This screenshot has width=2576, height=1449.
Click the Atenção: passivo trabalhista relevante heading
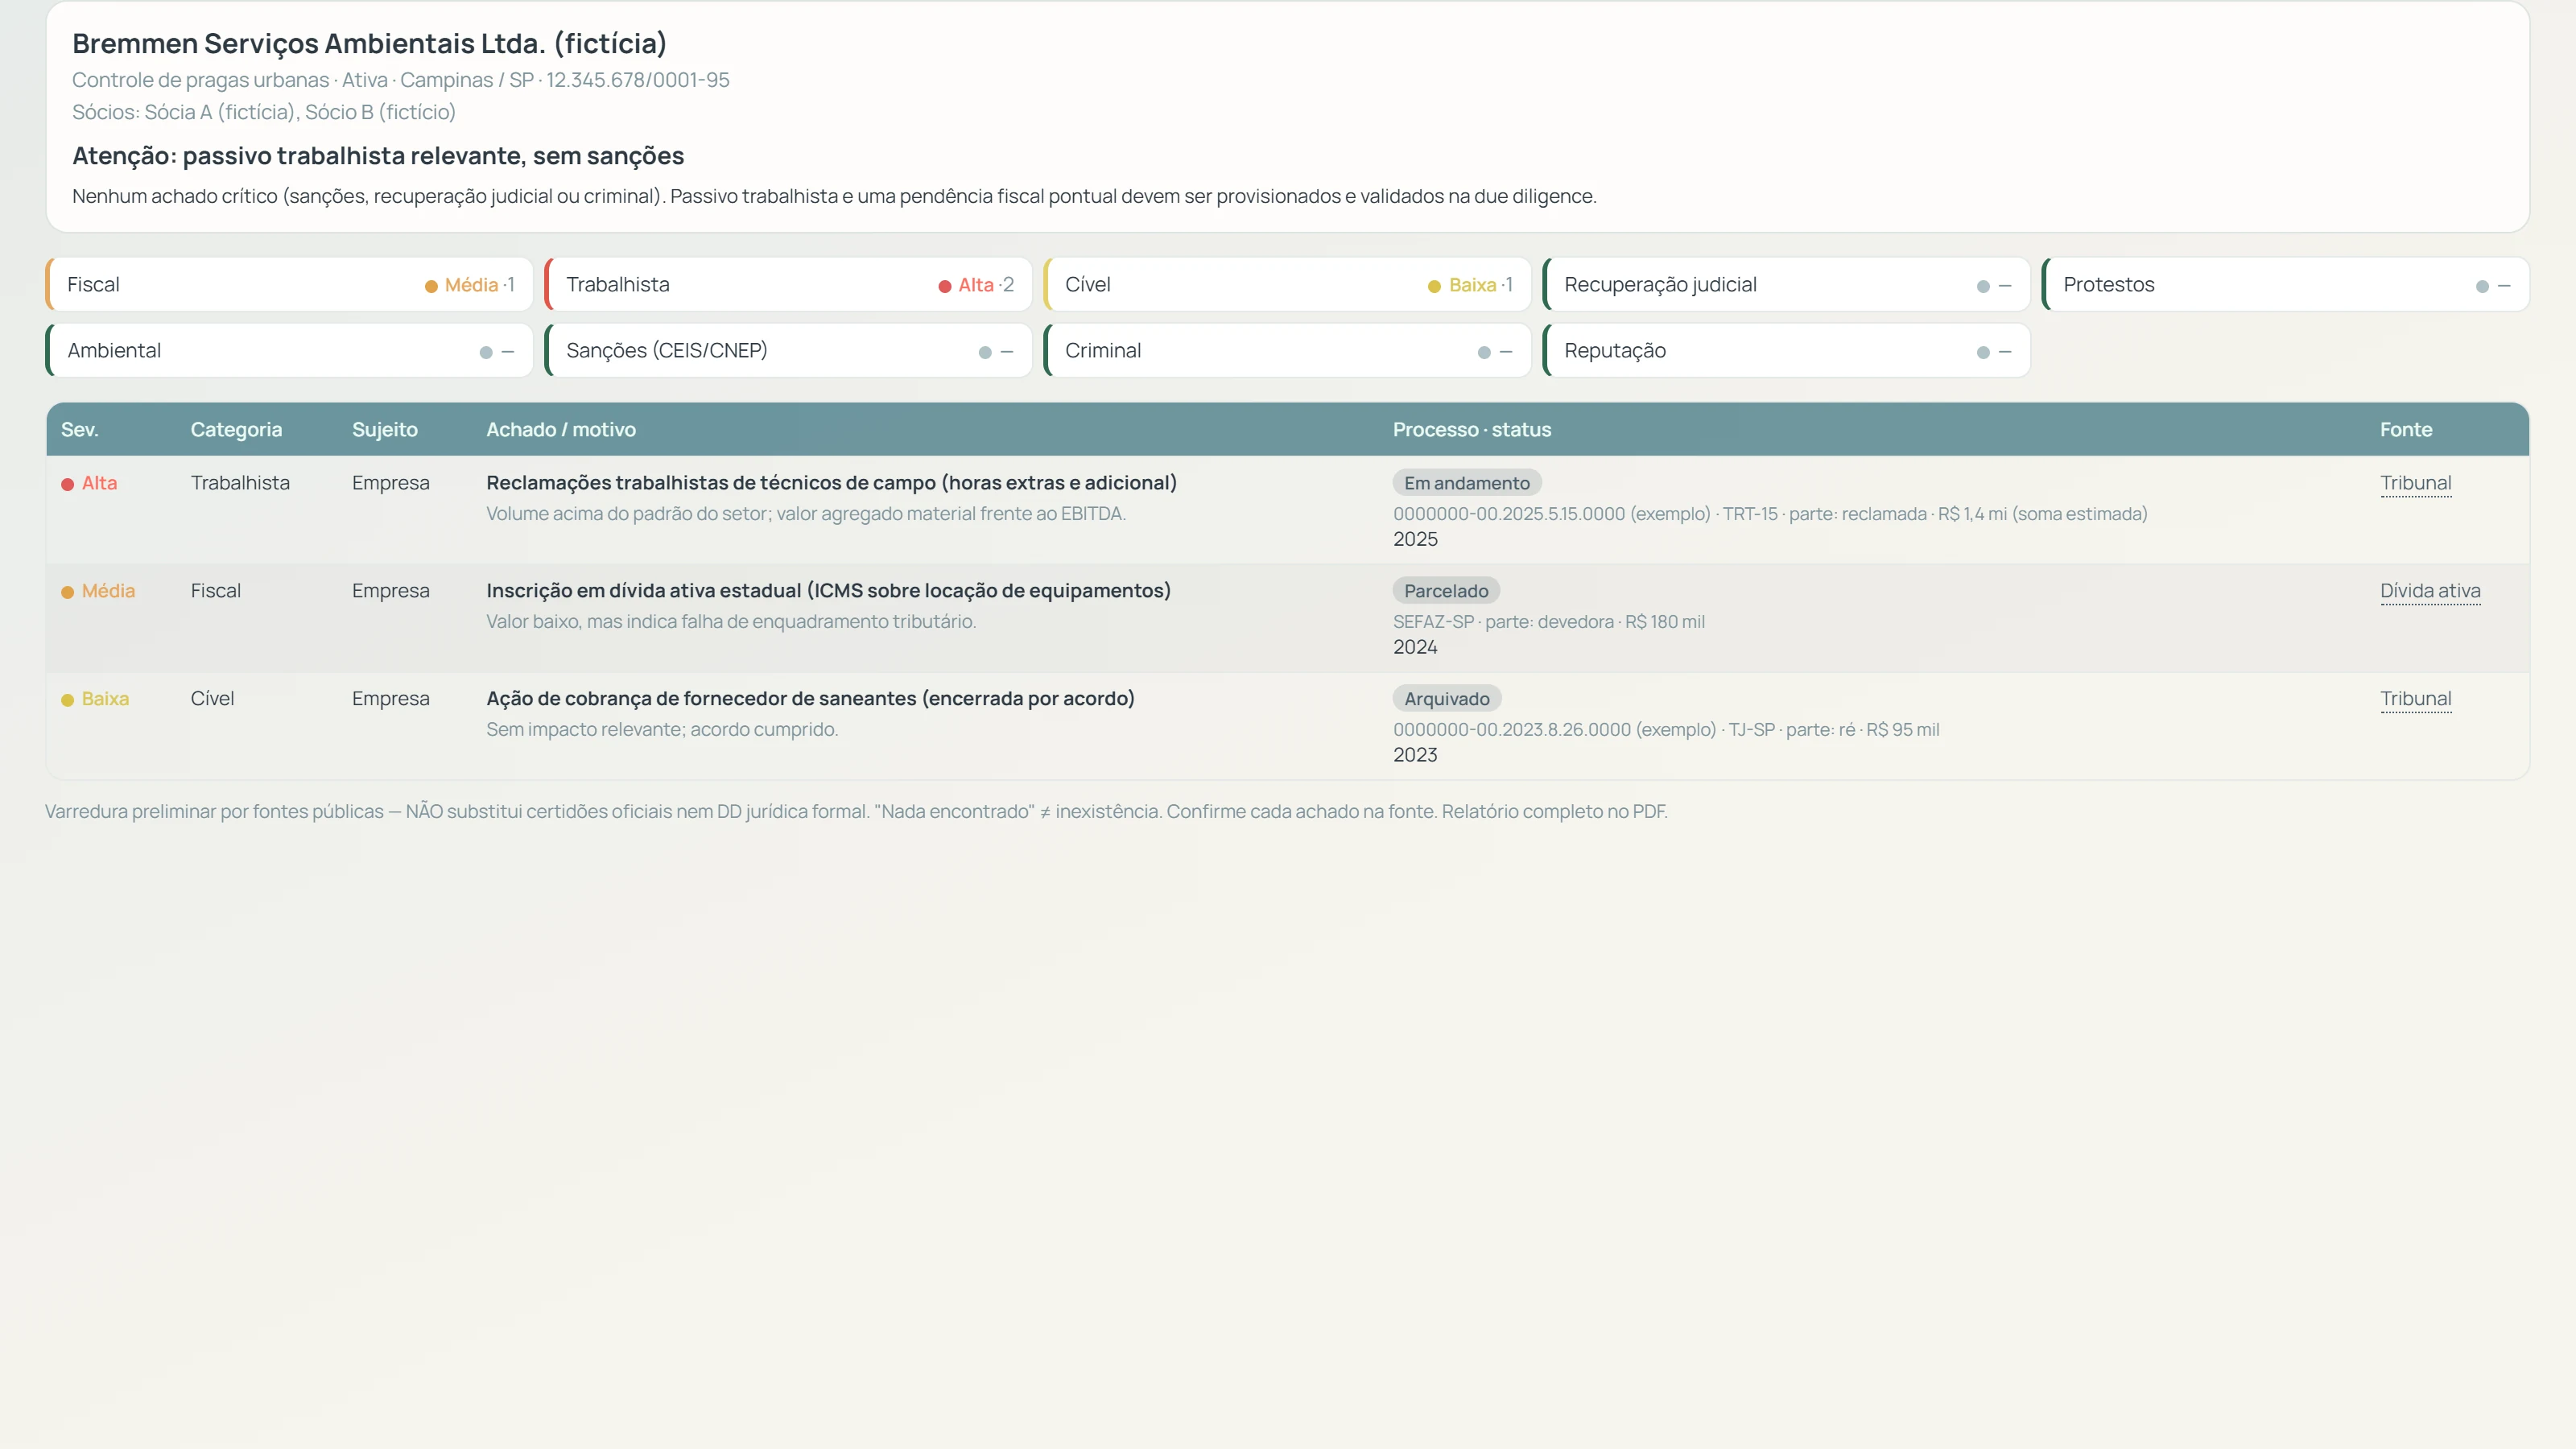pos(378,156)
